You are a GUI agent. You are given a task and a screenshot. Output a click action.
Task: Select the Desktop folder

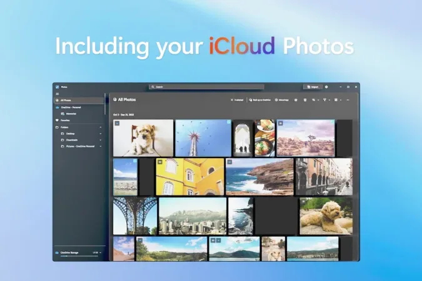(x=70, y=134)
